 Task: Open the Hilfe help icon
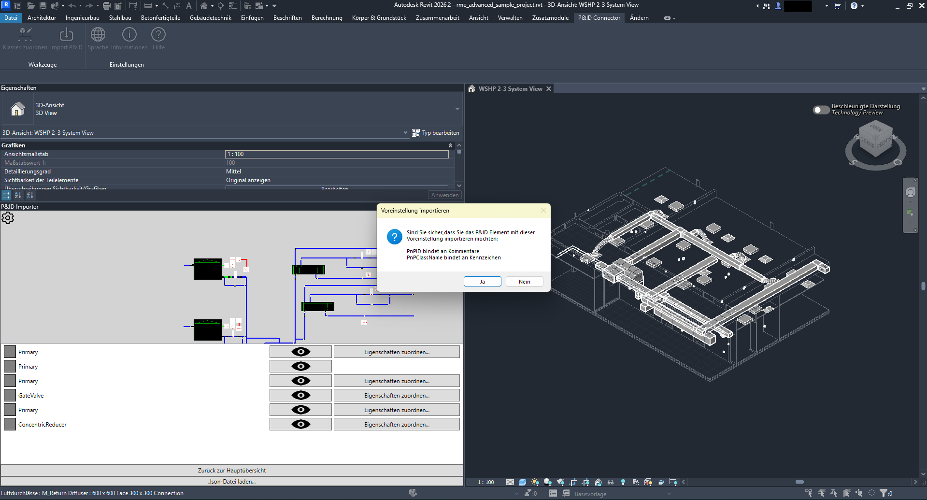click(158, 35)
